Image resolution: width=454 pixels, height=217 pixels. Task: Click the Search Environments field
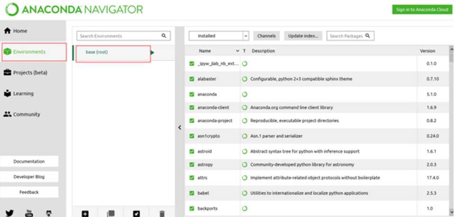click(124, 36)
